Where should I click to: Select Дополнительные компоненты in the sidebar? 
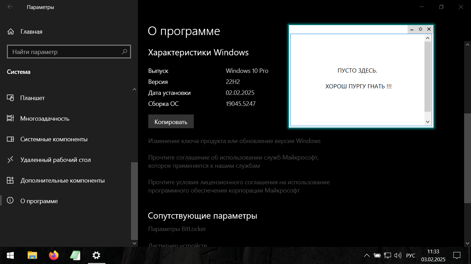pos(62,180)
